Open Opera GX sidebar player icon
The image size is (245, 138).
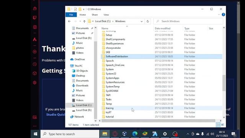pos(35,52)
